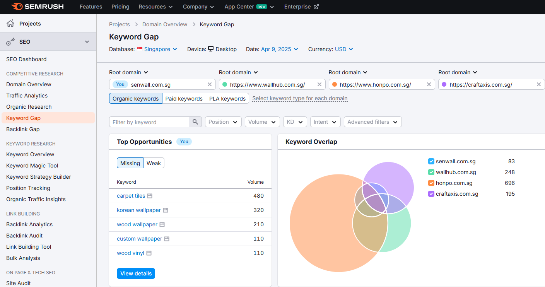Click Projects breadcrumb link
Screen dimensions: 545x287
(x=120, y=24)
